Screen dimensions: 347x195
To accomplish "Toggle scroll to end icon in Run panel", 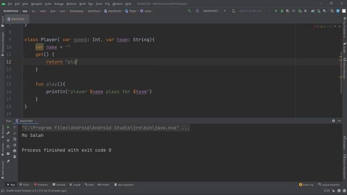I will [15, 145].
